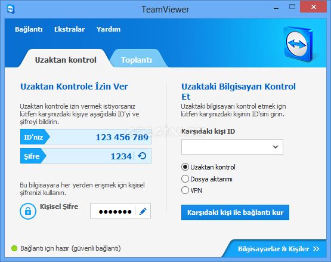Minimize the TeamViewer window
Image resolution: width=331 pixels, height=262 pixels.
(x=276, y=8)
